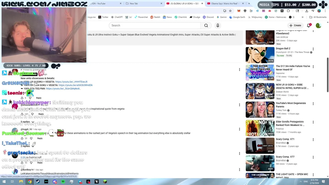Image resolution: width=329 pixels, height=185 pixels.
Task: Like the pinned dokkanworld comment
Action: click(22, 98)
